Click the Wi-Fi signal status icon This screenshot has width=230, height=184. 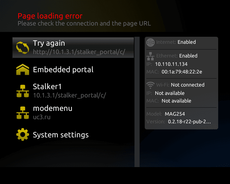[150, 85]
